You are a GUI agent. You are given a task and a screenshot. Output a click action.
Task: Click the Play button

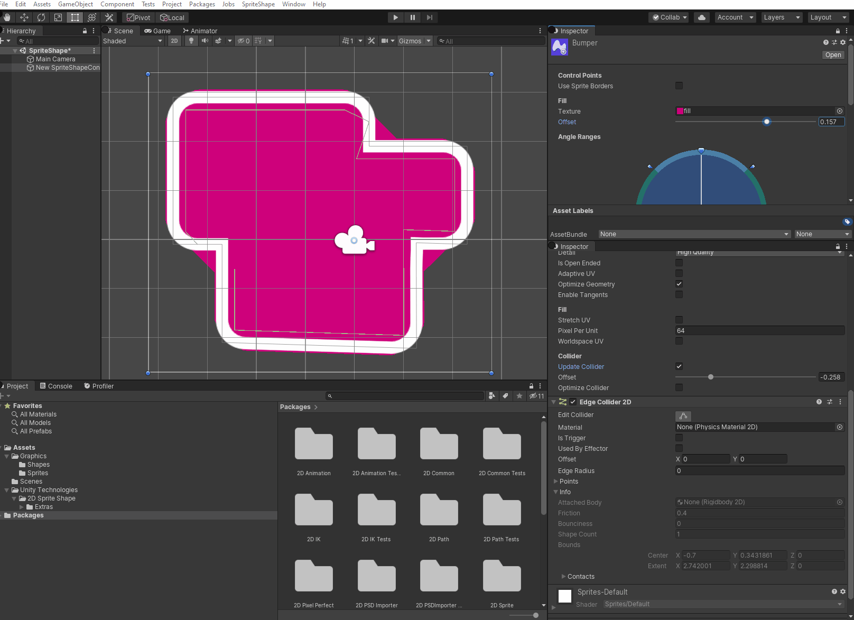(x=395, y=17)
